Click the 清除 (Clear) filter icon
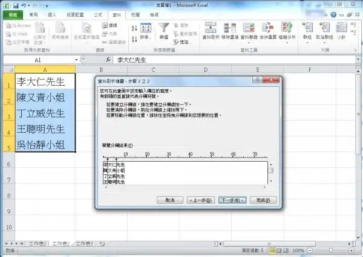The image size is (363, 257). point(181,25)
